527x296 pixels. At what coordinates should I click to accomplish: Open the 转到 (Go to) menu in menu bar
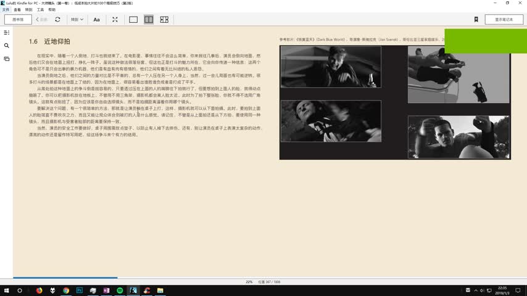28,10
